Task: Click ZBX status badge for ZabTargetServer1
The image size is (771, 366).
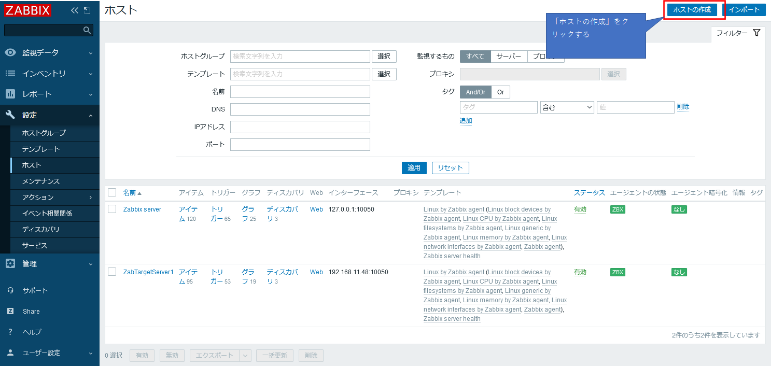Action: pos(618,272)
